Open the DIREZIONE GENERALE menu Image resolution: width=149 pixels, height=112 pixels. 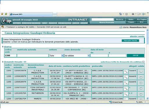pyautogui.click(x=31, y=23)
